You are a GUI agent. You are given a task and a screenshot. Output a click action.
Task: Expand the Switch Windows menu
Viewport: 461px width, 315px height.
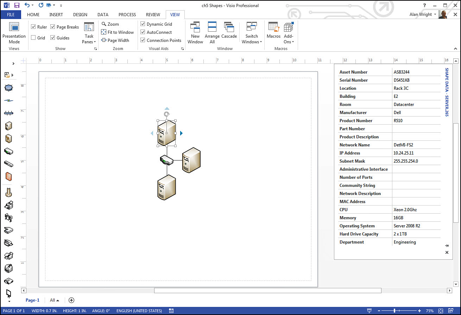pyautogui.click(x=252, y=33)
